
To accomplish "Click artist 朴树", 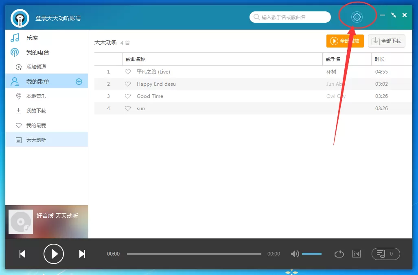I will coord(331,72).
